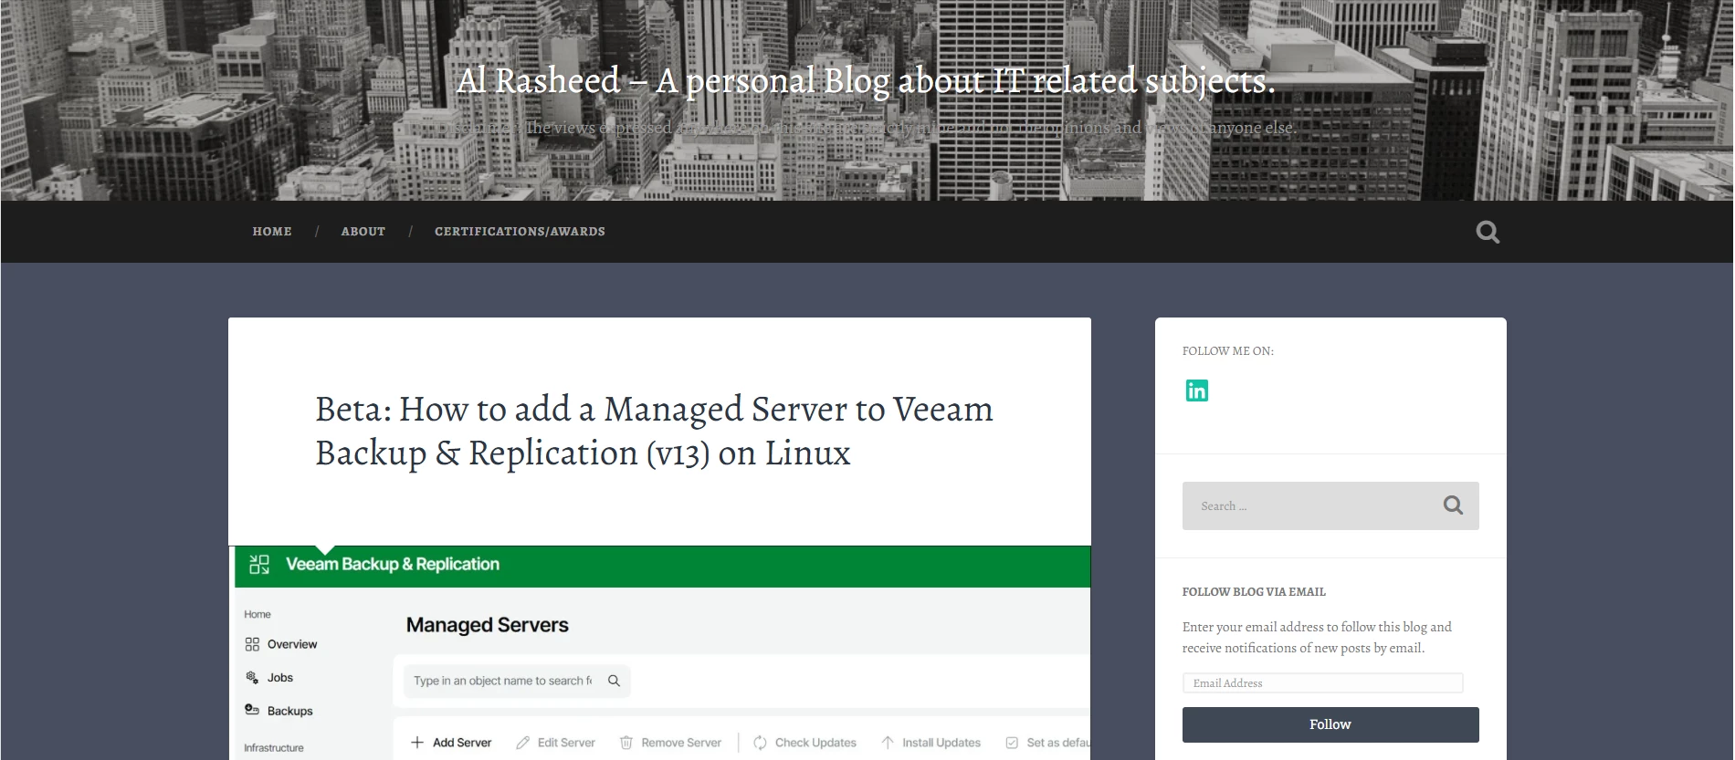1735x760 pixels.
Task: Click the FOLLOW ME ON: heading
Action: tap(1228, 350)
